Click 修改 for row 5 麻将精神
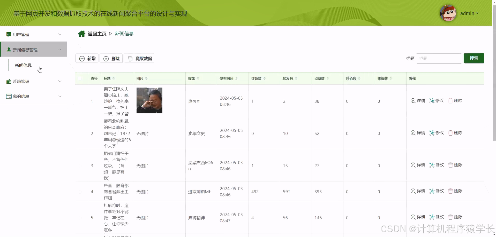496x237 pixels. (x=437, y=217)
